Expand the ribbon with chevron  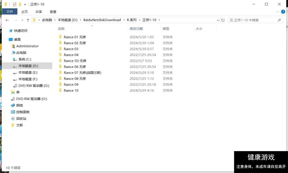point(277,12)
